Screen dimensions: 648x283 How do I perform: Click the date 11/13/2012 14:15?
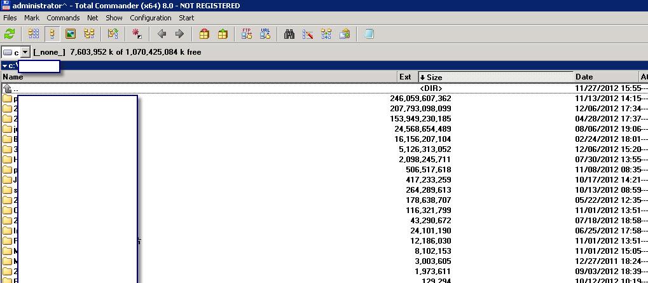pyautogui.click(x=609, y=99)
